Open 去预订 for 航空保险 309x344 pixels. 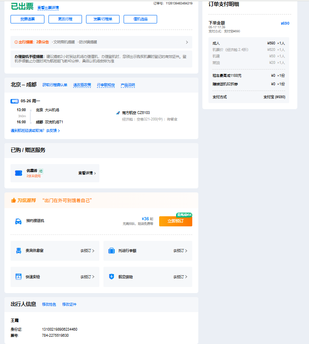(180, 277)
